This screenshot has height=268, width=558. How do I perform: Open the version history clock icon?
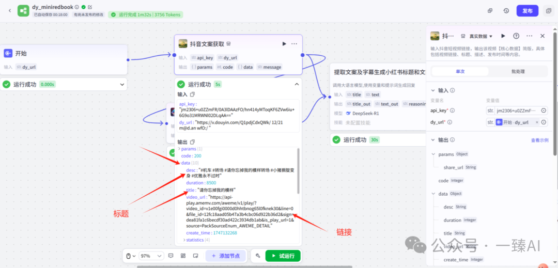tap(506, 11)
